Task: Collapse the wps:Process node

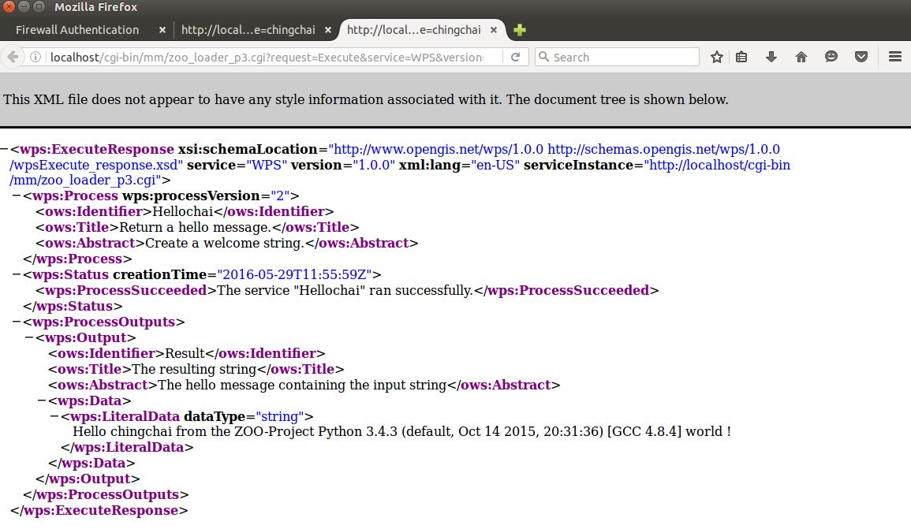Action: pos(17,196)
